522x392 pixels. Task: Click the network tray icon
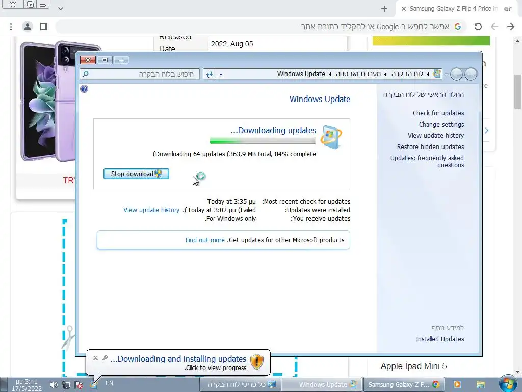[x=66, y=385]
